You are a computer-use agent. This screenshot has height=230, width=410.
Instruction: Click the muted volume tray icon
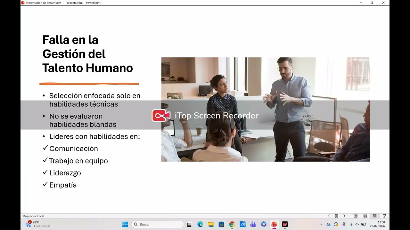[x=357, y=224]
